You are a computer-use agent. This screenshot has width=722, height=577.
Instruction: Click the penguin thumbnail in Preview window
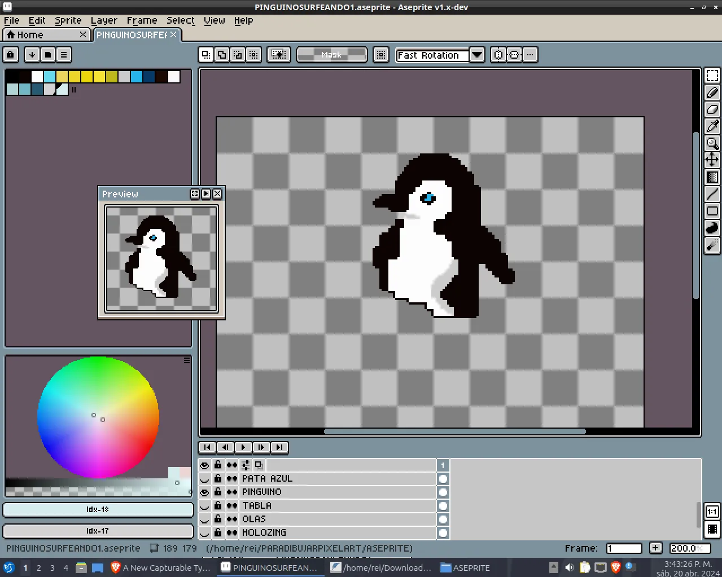pos(161,258)
